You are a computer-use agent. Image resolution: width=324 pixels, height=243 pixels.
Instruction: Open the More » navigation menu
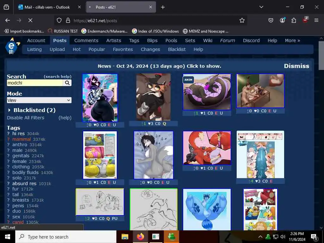(292, 40)
